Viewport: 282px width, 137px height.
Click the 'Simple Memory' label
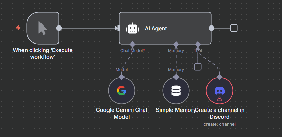(x=176, y=110)
